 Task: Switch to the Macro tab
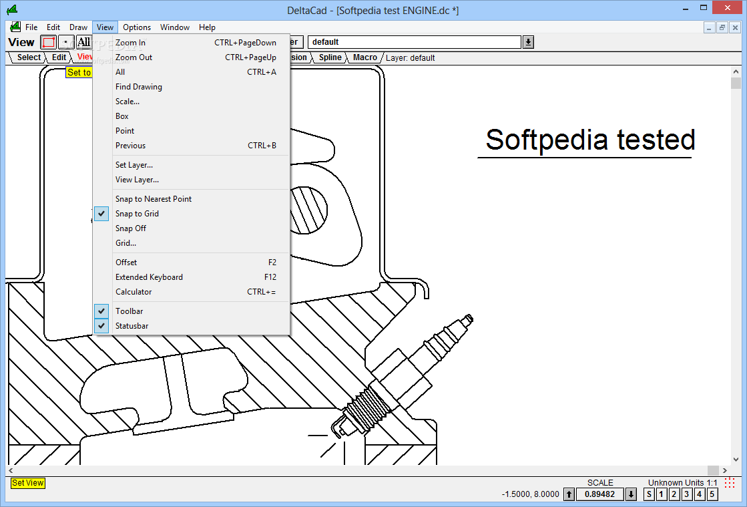(365, 57)
